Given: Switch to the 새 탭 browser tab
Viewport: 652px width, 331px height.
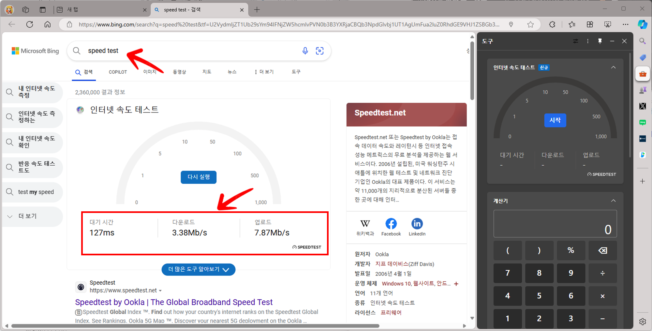Looking at the screenshot, I should click(x=101, y=10).
